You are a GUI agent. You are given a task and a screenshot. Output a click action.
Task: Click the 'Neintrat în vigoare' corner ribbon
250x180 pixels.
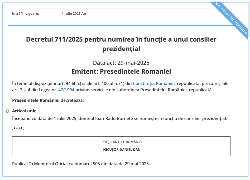231,18
